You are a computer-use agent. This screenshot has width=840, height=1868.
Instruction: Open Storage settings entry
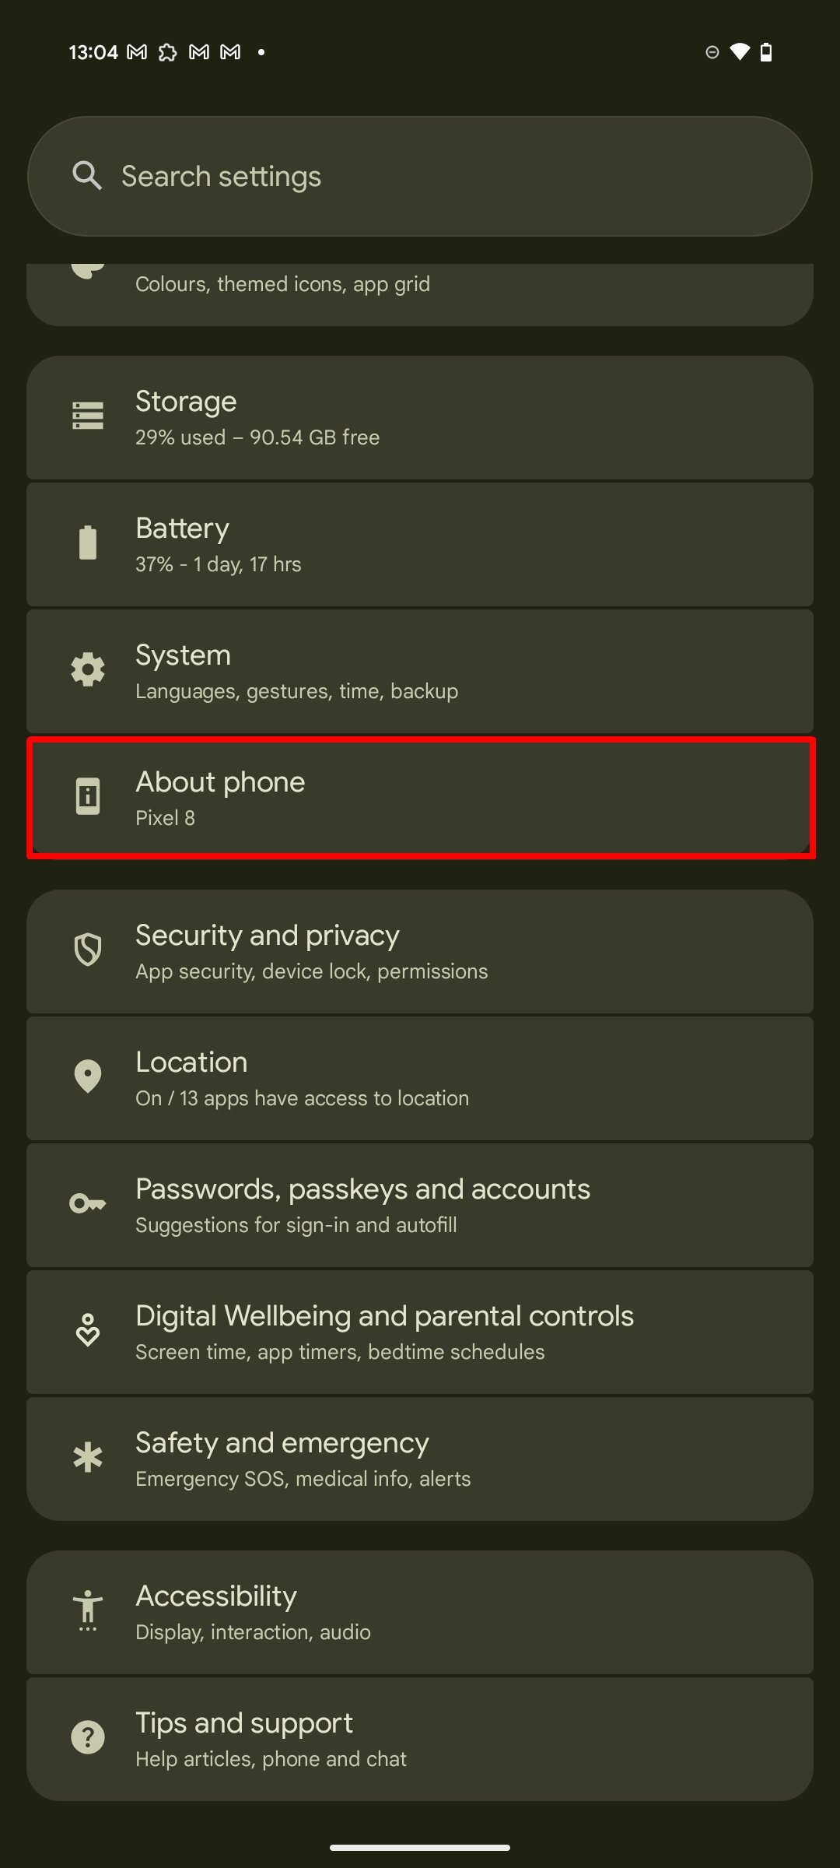pyautogui.click(x=420, y=417)
